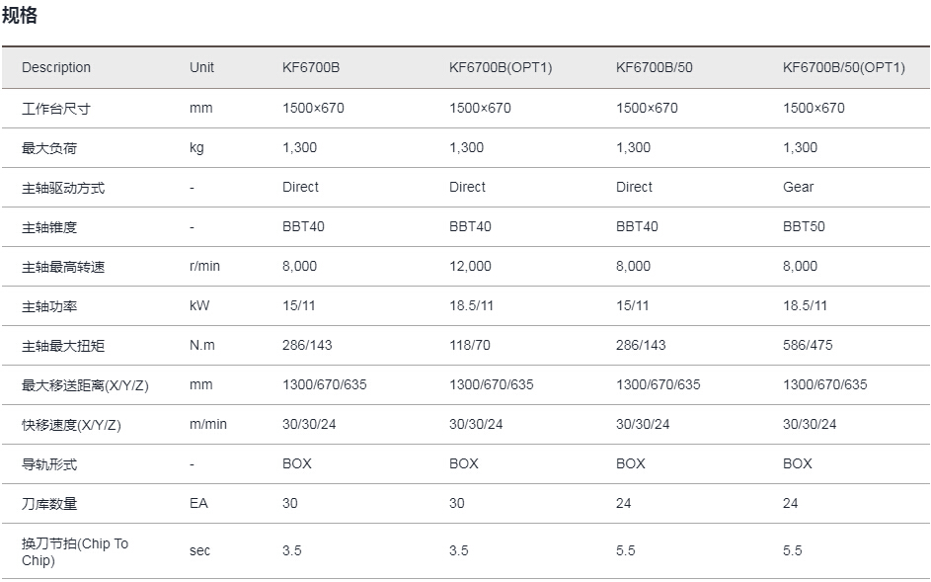Select the KF6700B column header
The width and height of the screenshot is (931, 582).
click(311, 67)
